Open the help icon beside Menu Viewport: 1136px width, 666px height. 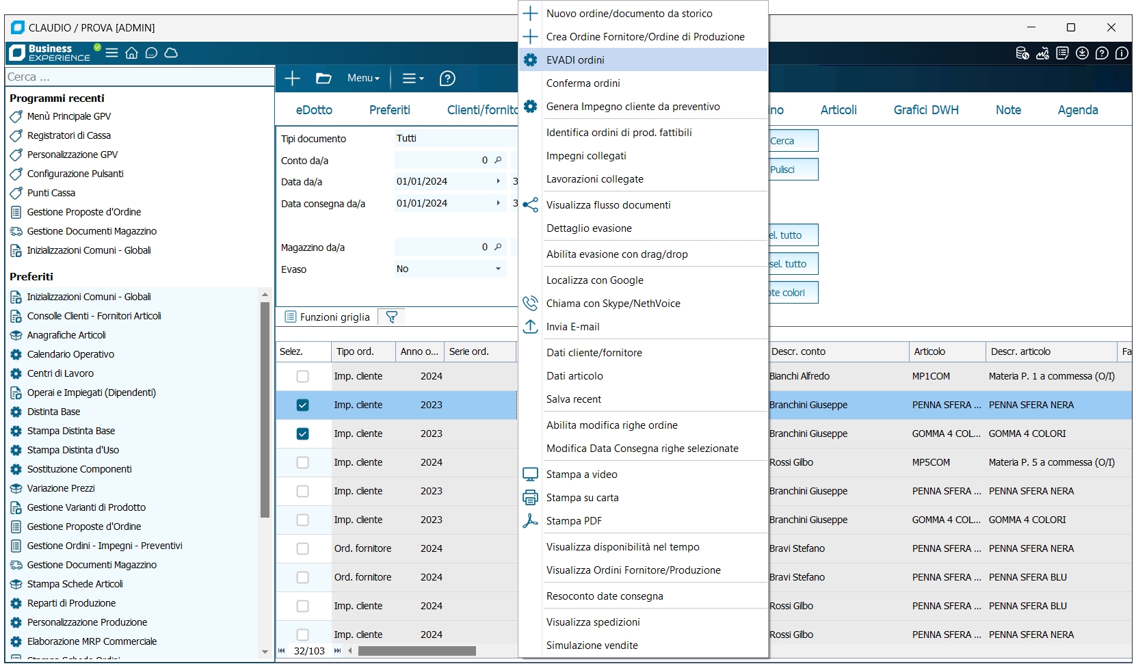(x=447, y=79)
